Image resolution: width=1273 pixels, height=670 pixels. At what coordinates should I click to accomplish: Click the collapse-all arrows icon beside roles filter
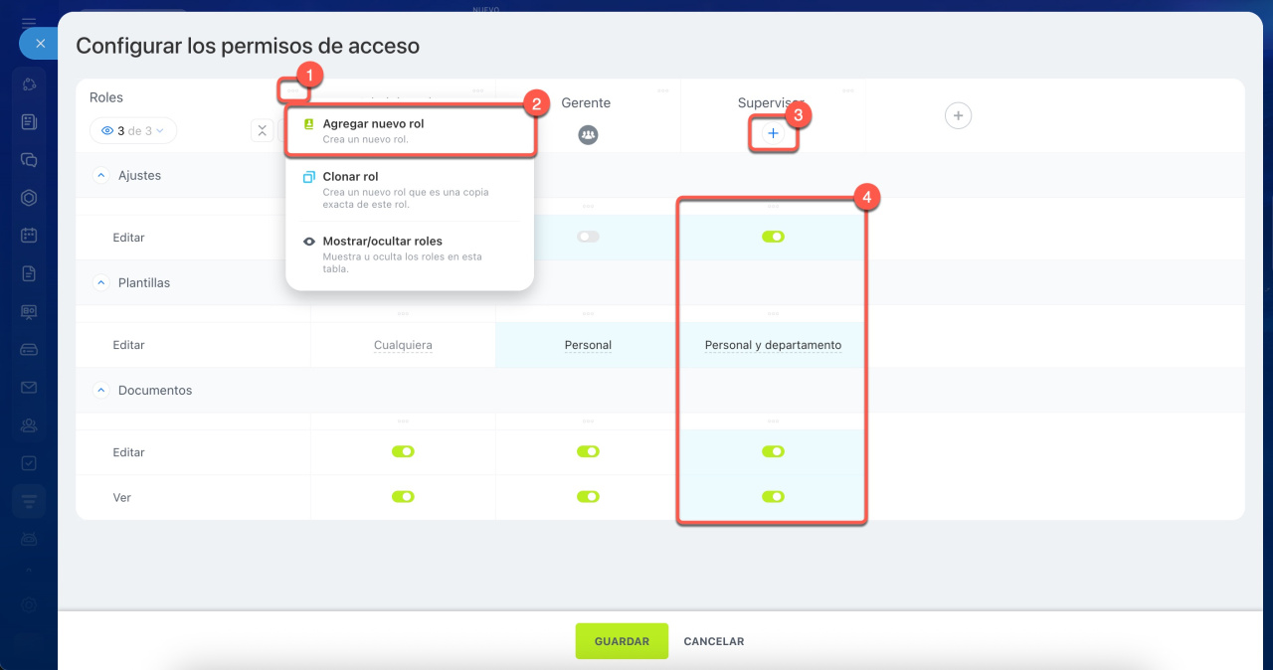262,130
